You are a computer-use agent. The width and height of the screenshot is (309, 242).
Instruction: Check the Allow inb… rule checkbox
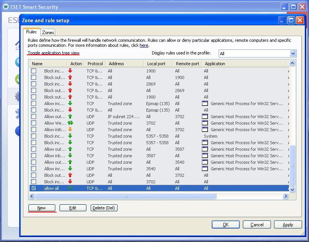[x=34, y=155]
